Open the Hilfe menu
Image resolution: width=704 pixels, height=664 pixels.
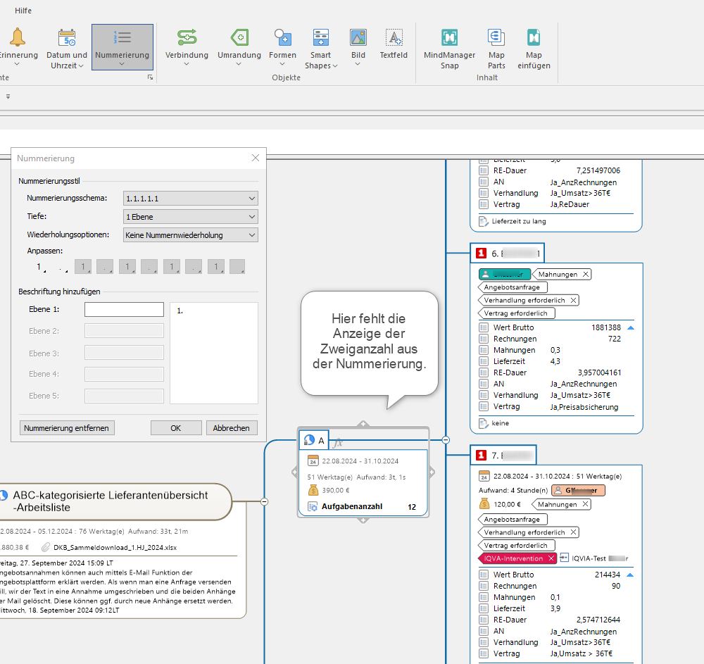[23, 11]
